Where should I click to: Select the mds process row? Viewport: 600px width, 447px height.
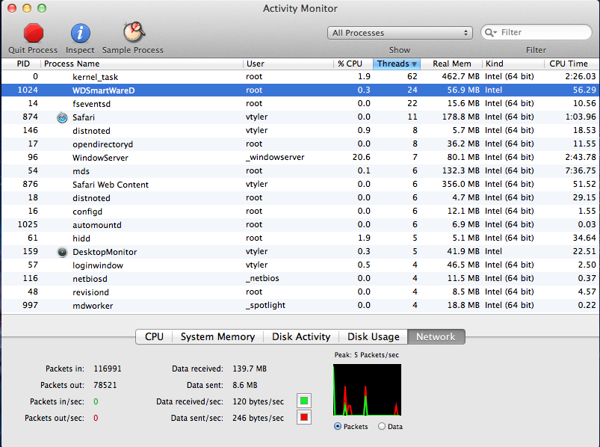(300, 170)
